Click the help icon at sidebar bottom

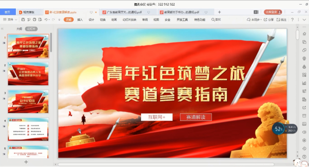click(x=304, y=157)
